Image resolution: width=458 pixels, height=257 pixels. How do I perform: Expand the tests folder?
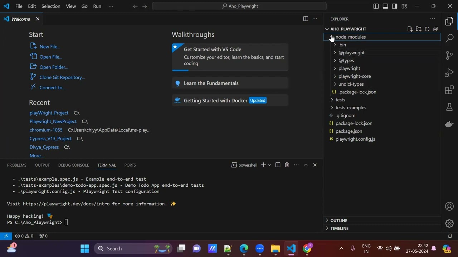click(382, 100)
